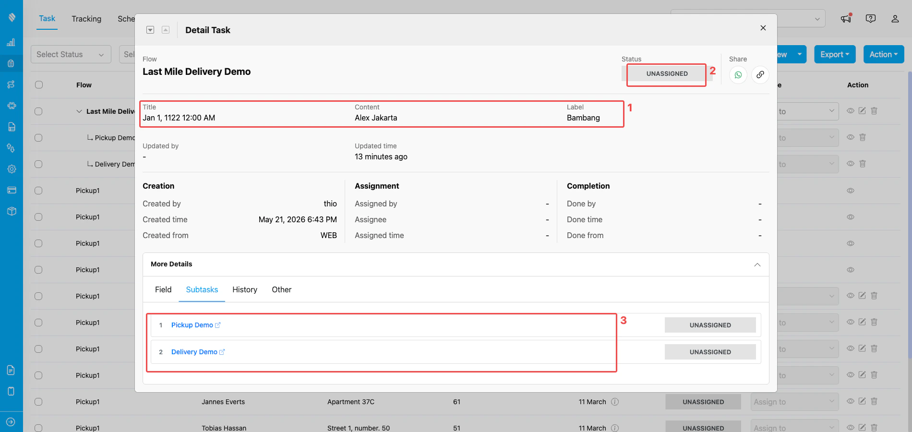Check the Tobias Hassan row checkbox

point(38,428)
